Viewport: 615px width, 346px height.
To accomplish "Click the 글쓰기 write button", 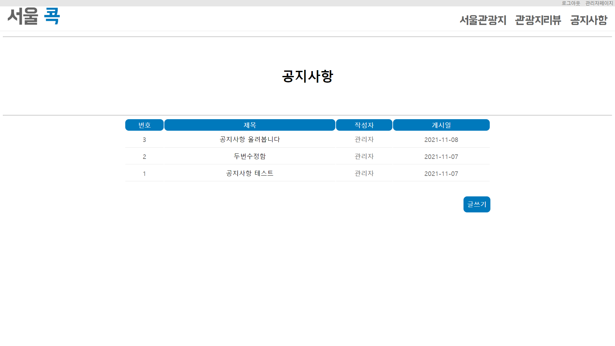I will [477, 204].
